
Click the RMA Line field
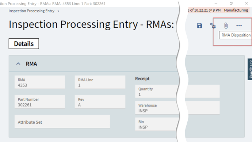100,82
